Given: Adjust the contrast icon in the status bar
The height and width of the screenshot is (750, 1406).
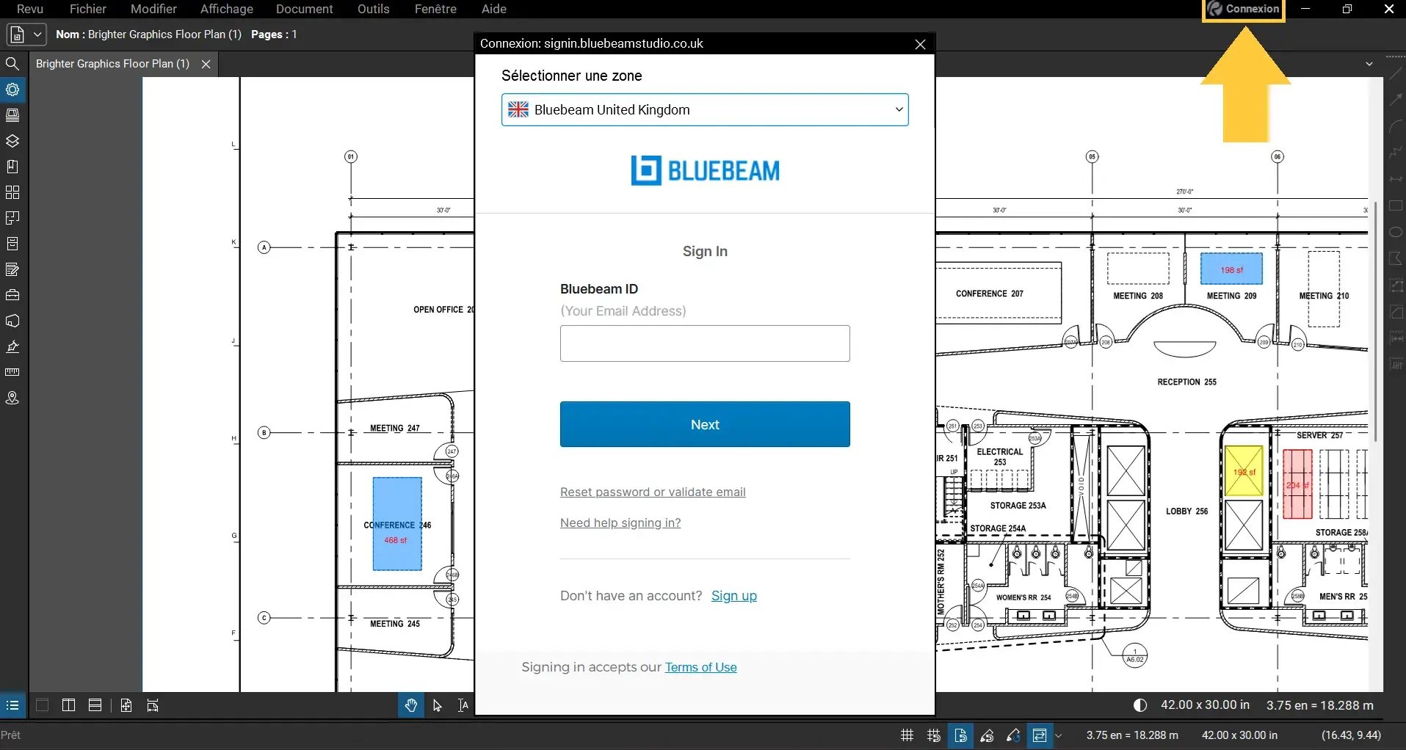Looking at the screenshot, I should click(1140, 705).
